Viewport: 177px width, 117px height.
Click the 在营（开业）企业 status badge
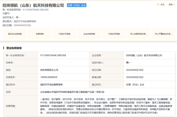[77, 5]
